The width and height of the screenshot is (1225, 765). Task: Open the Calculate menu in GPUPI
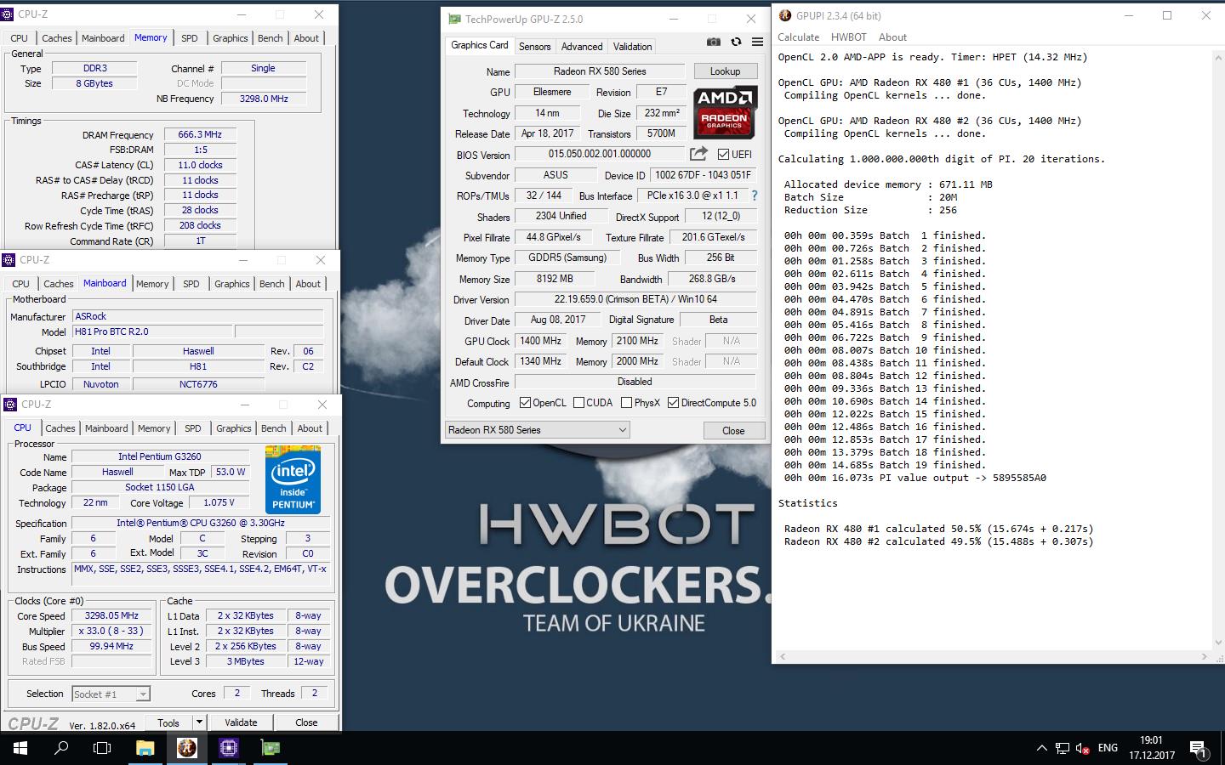[x=798, y=37]
